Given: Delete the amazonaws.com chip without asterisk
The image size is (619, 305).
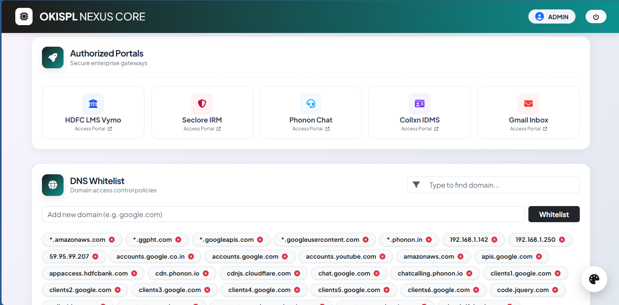Looking at the screenshot, I should (461, 256).
